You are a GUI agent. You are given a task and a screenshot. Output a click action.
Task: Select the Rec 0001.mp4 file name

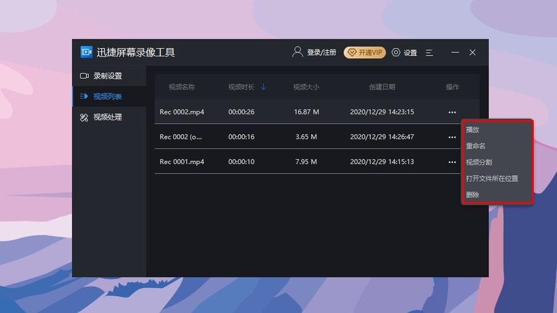[182, 162]
